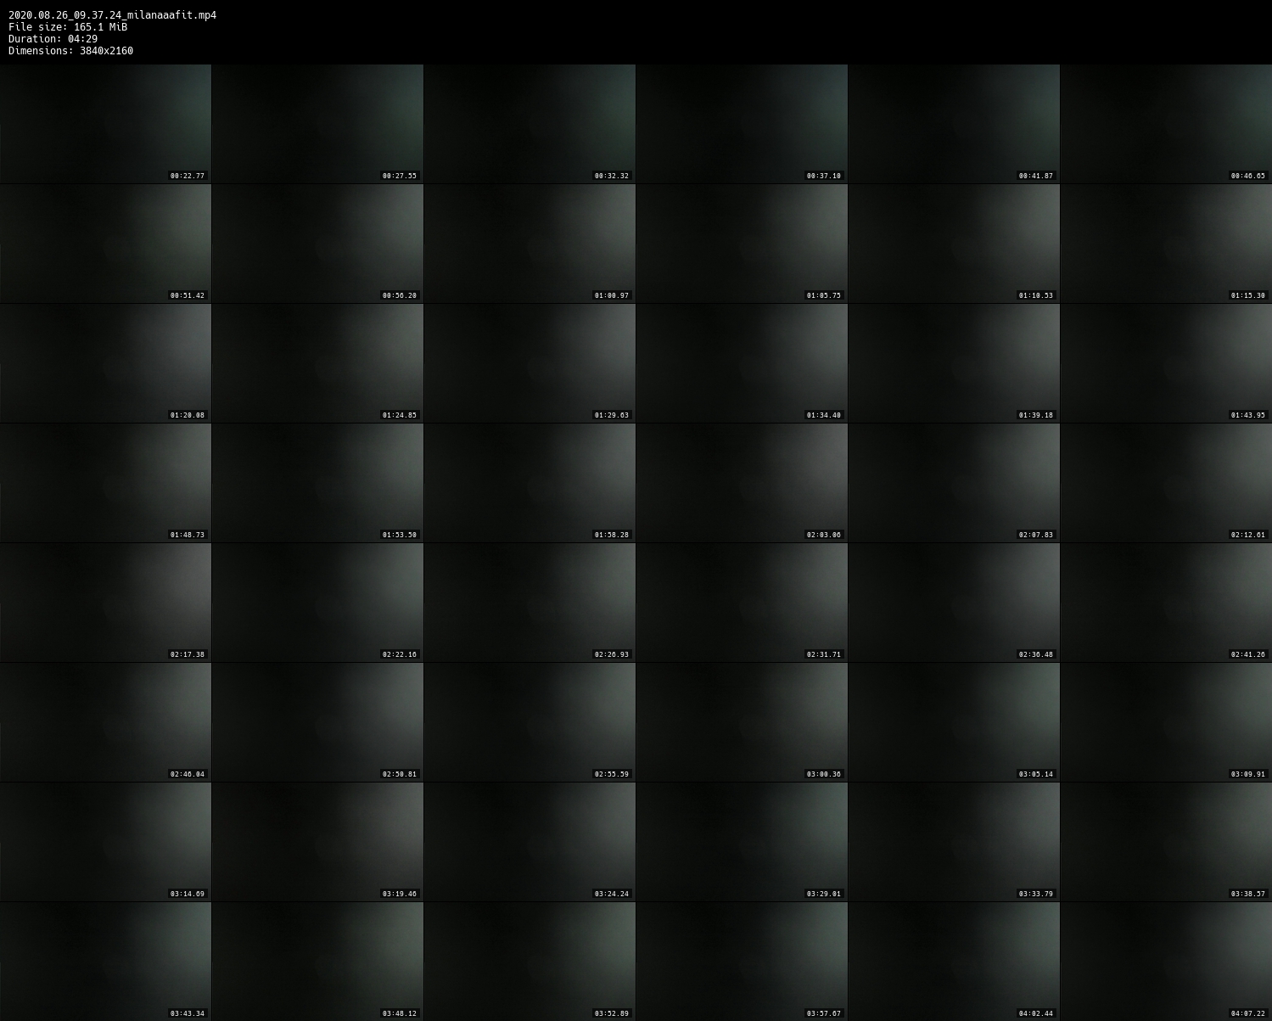Click the last thumbnail, stamped 04:07.22
The width and height of the screenshot is (1272, 1021).
pyautogui.click(x=1166, y=962)
